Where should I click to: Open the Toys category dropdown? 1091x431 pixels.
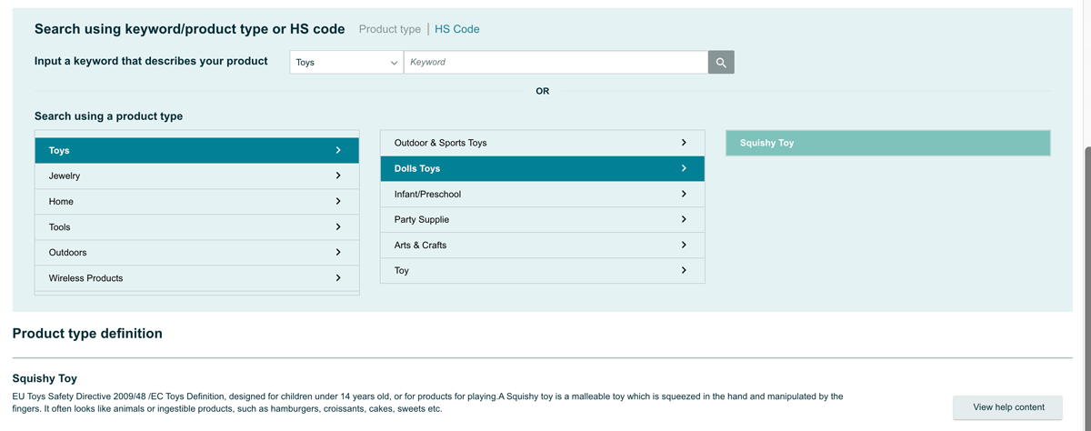(x=346, y=63)
